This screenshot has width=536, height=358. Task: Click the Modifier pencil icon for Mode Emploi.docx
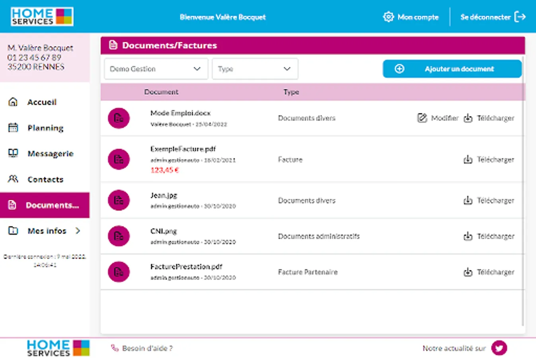422,118
